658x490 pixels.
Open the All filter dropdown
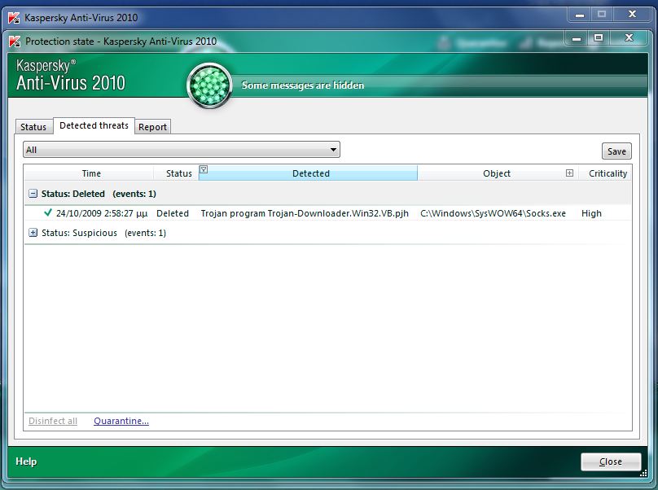[x=182, y=150]
